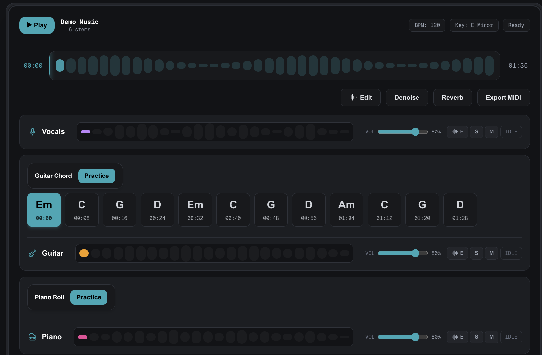
Task: Open the main Edit waveform button
Action: click(360, 98)
